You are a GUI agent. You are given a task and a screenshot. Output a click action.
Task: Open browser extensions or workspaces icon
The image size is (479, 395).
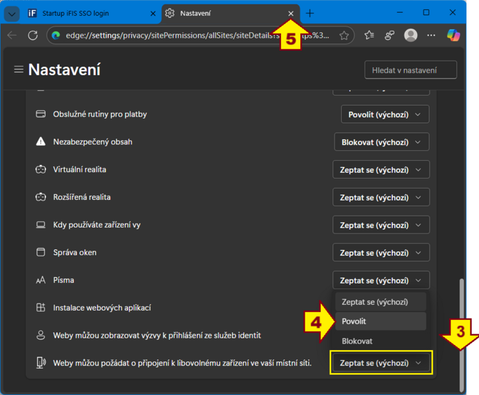coord(389,36)
